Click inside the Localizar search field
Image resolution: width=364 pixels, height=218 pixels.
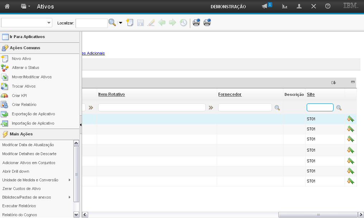[x=91, y=23]
